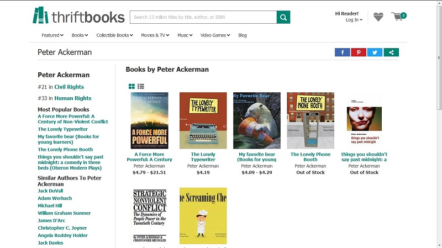Open grid title things you shouldn't say past midnight: a

pos(364,157)
